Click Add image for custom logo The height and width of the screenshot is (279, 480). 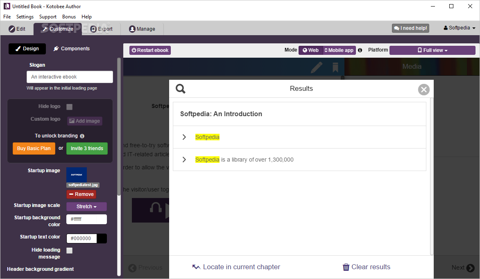coord(85,121)
